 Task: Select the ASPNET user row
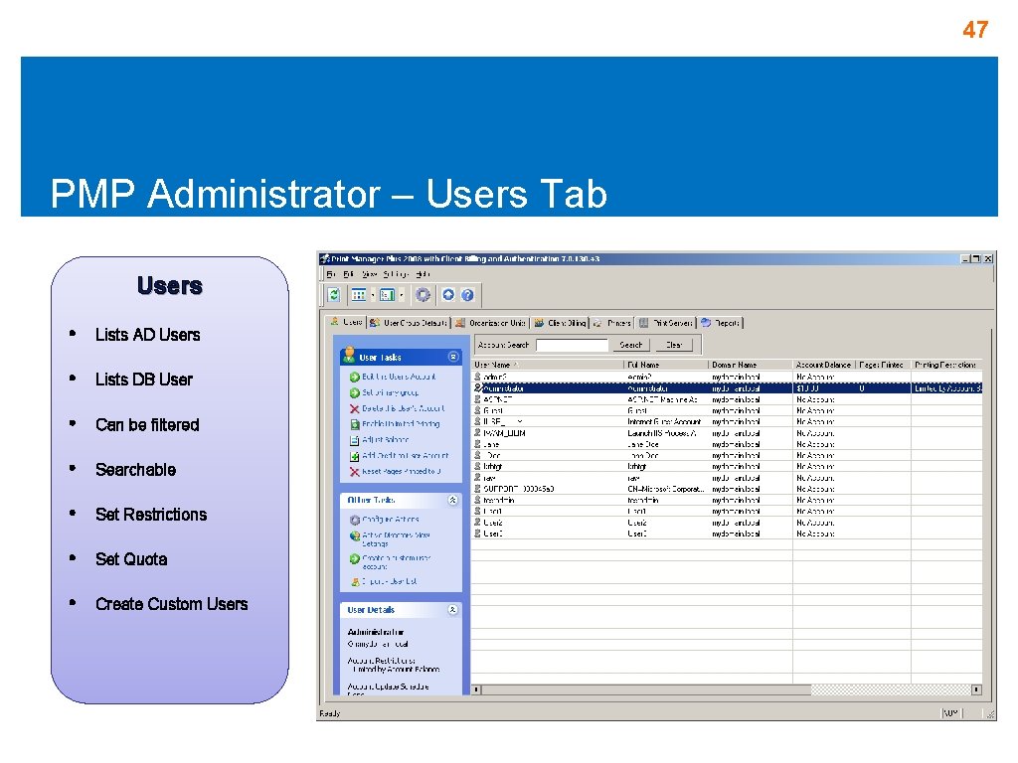727,399
